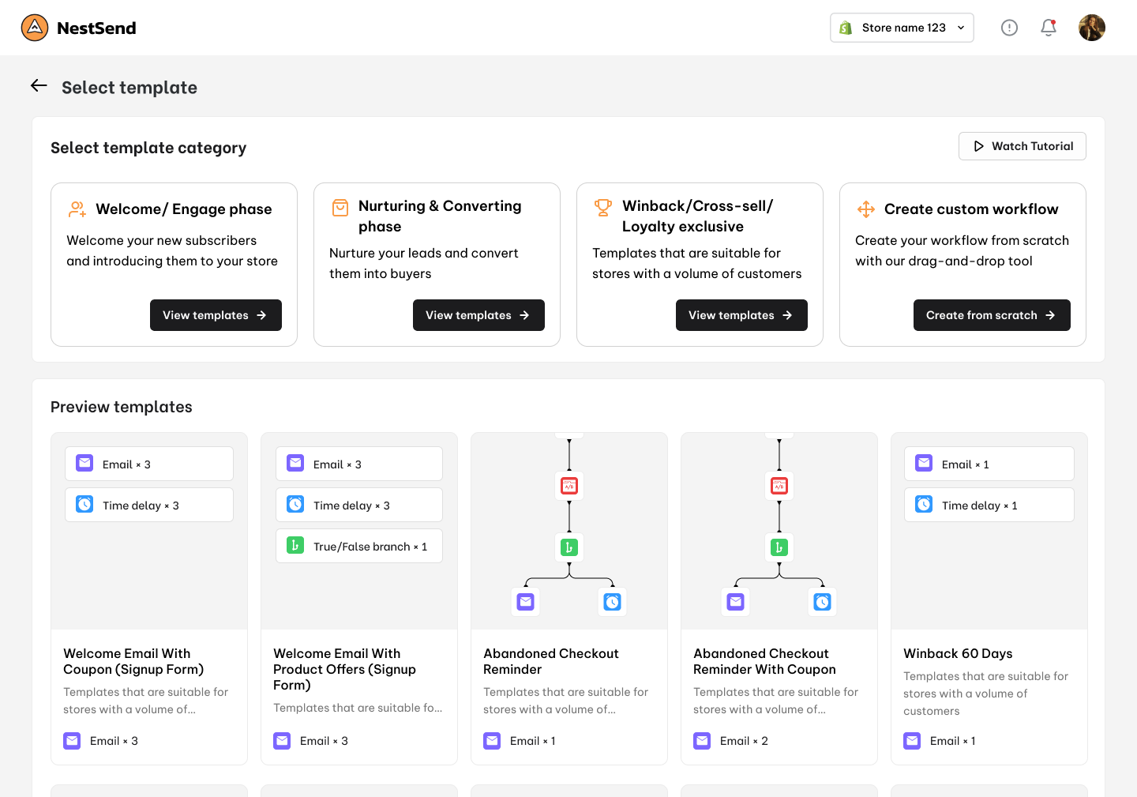Expand the Store name 123 dropdown
Image resolution: width=1137 pixels, height=797 pixels.
click(902, 28)
